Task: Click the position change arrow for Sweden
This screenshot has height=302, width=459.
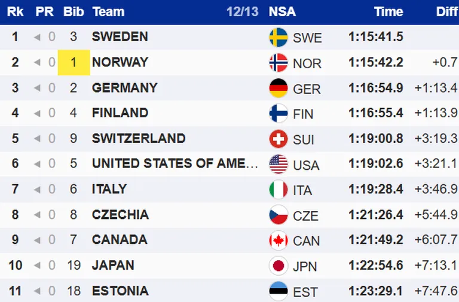Action: (37, 37)
